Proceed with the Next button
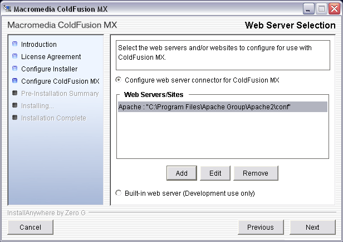The width and height of the screenshot is (343, 242). pos(312,227)
